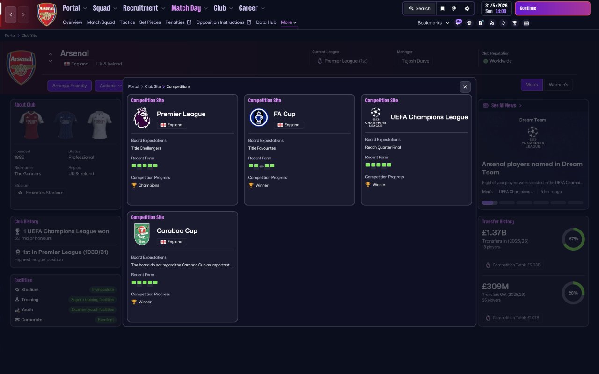This screenshot has height=374, width=599.
Task: Click the player search shortcut icon
Action: click(492, 23)
